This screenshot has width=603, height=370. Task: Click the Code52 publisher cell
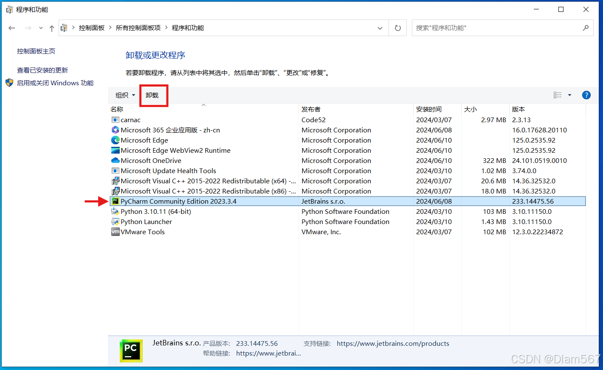click(x=313, y=120)
